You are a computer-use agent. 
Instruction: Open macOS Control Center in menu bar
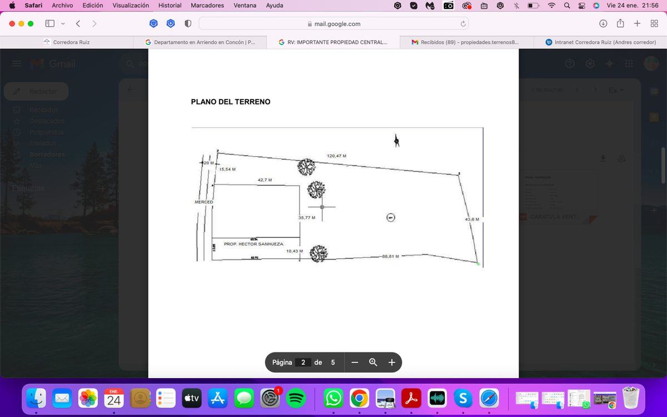[x=582, y=6]
